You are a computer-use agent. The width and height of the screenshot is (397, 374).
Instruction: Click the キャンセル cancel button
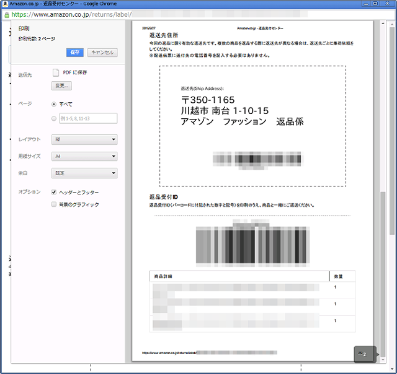click(102, 52)
